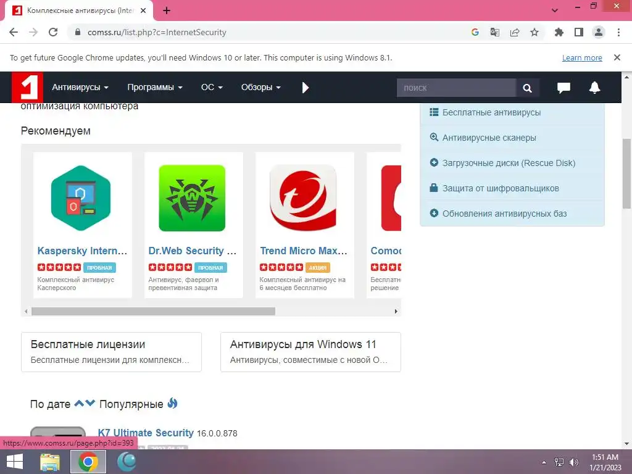Image resolution: width=632 pixels, height=474 pixels.
Task: Follow the Learn more link
Action: click(582, 57)
